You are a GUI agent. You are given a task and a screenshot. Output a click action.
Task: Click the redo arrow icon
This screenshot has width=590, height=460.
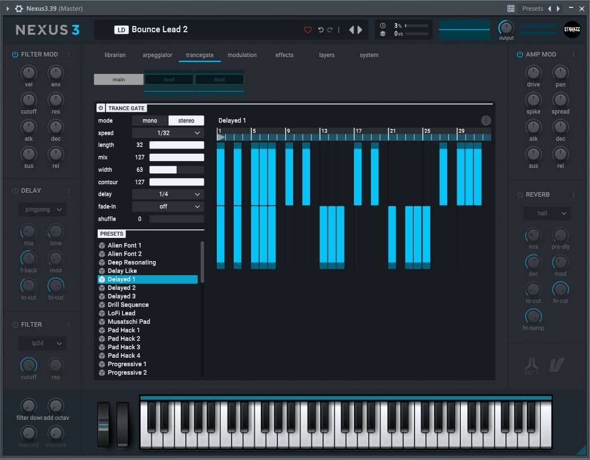pyautogui.click(x=330, y=30)
